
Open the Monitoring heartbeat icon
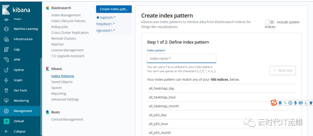[6, 101]
